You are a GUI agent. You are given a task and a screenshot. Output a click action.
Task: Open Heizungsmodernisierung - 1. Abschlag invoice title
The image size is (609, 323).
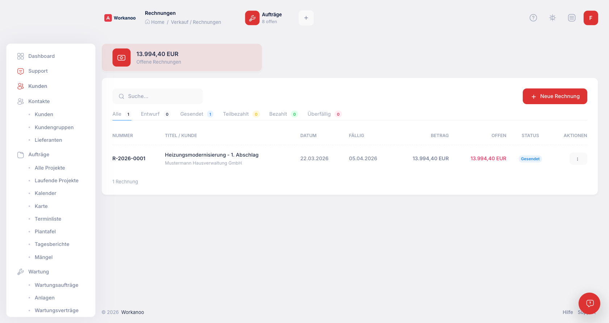tap(212, 155)
